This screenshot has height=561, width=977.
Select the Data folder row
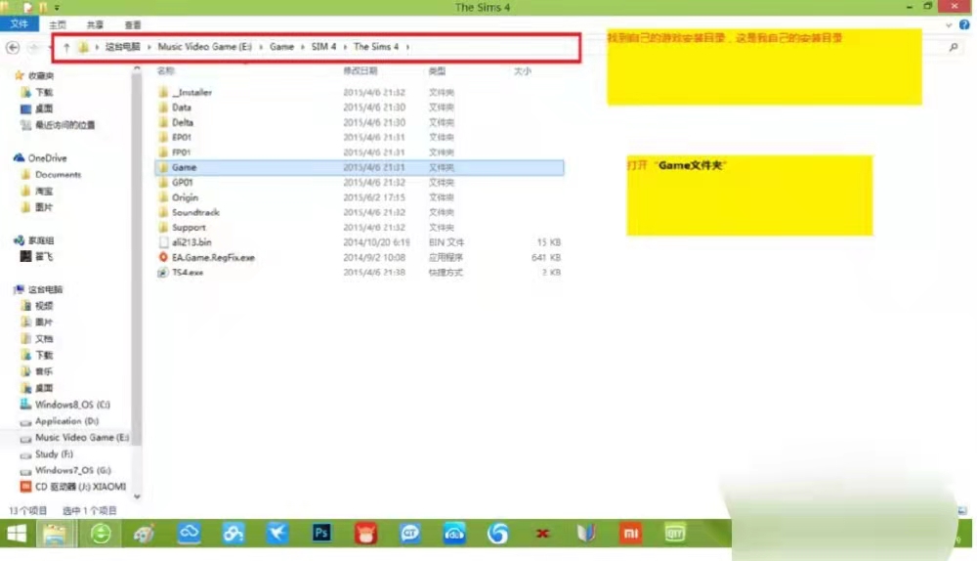[359, 108]
